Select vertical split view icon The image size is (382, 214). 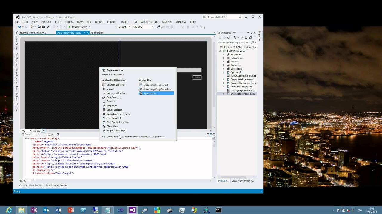click(208, 135)
